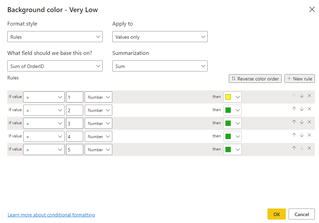Change the operator for the value 2 rule
Viewport: 319px width, 223px height.
point(44,110)
